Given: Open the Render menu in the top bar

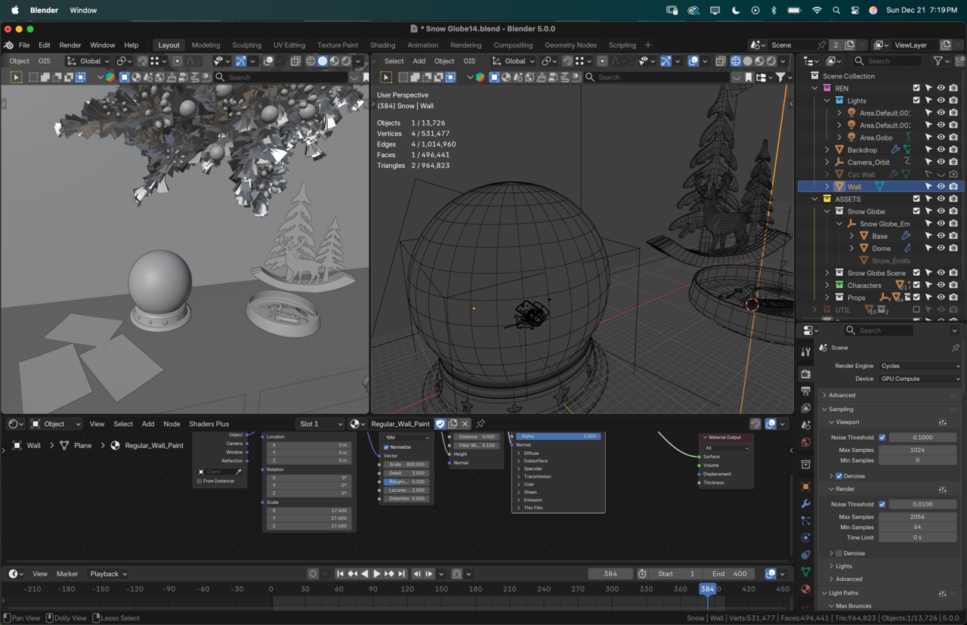Looking at the screenshot, I should click(x=70, y=45).
